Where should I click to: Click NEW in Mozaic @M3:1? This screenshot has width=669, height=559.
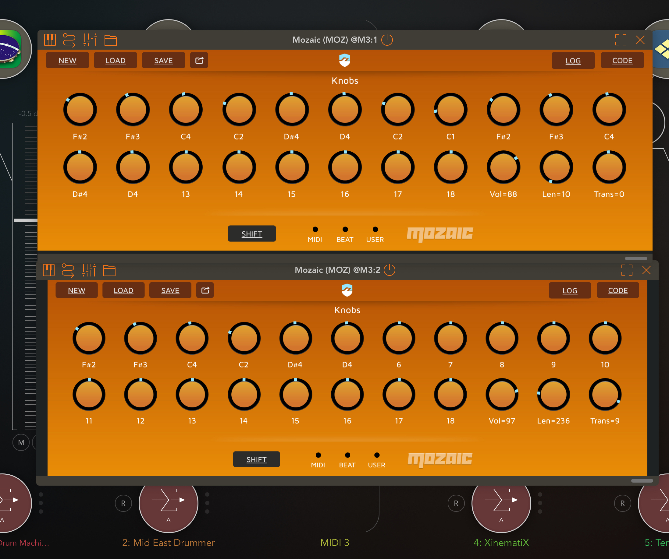point(68,60)
